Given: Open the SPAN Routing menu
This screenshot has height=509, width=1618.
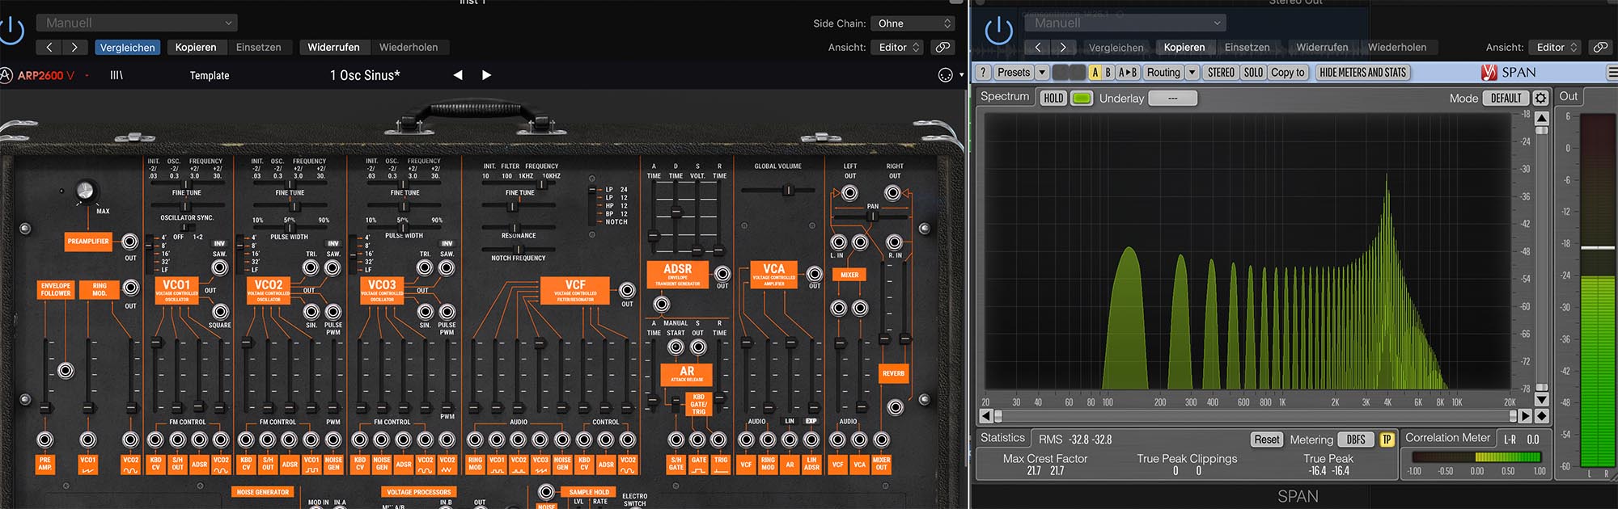Looking at the screenshot, I should (x=1163, y=73).
